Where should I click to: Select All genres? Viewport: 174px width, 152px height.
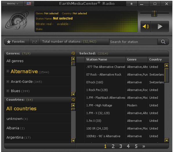pyautogui.click(x=37, y=61)
